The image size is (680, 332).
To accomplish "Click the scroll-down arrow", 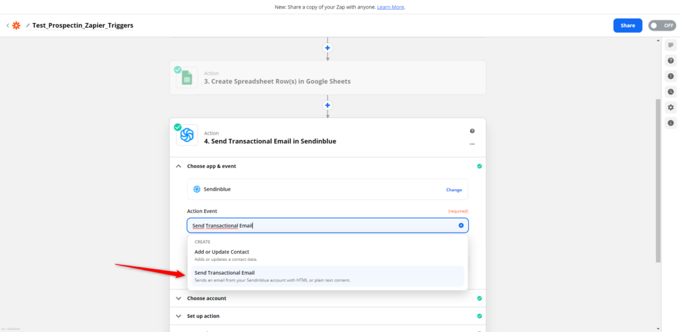I will (x=658, y=329).
